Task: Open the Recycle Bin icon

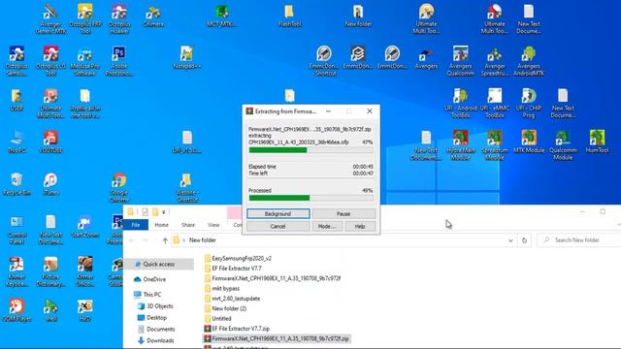Action: pyautogui.click(x=16, y=184)
